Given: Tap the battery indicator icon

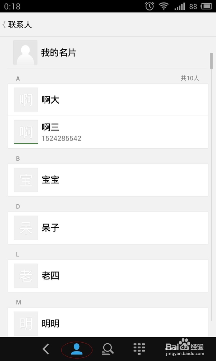Looking at the screenshot, I should (x=206, y=6).
